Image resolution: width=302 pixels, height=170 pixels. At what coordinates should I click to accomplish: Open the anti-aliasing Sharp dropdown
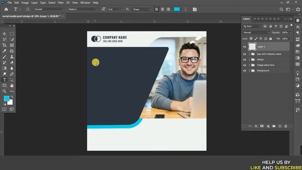[x=142, y=9]
